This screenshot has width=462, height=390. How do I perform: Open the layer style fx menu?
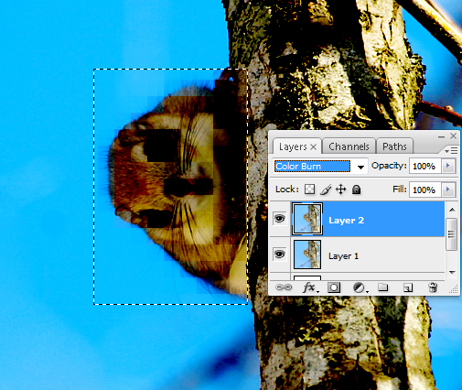pos(310,287)
